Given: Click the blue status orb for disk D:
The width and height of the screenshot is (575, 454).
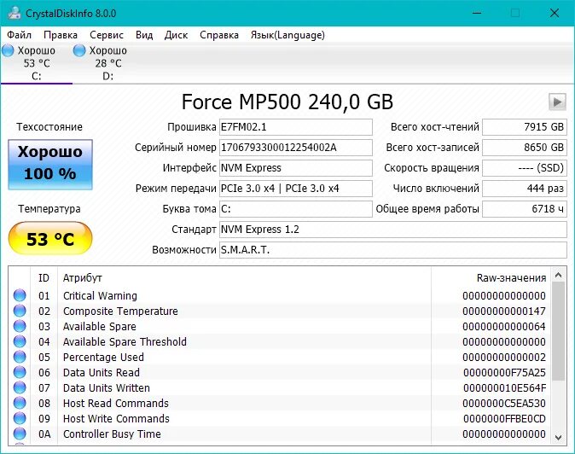Looking at the screenshot, I should 79,50.
